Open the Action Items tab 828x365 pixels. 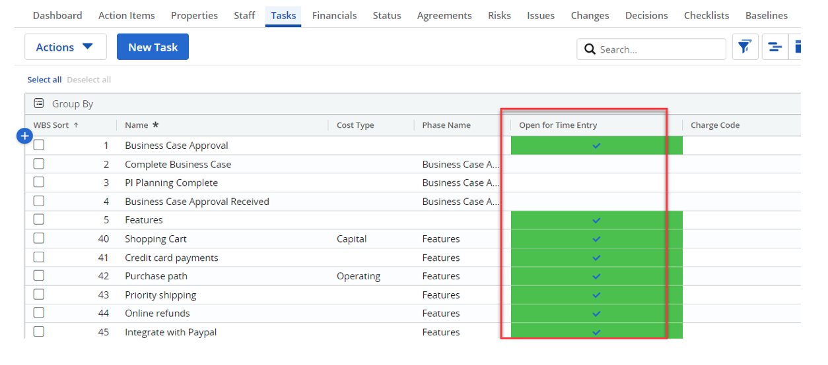127,15
